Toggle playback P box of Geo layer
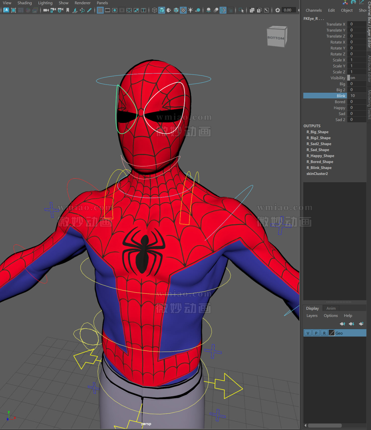 316,333
